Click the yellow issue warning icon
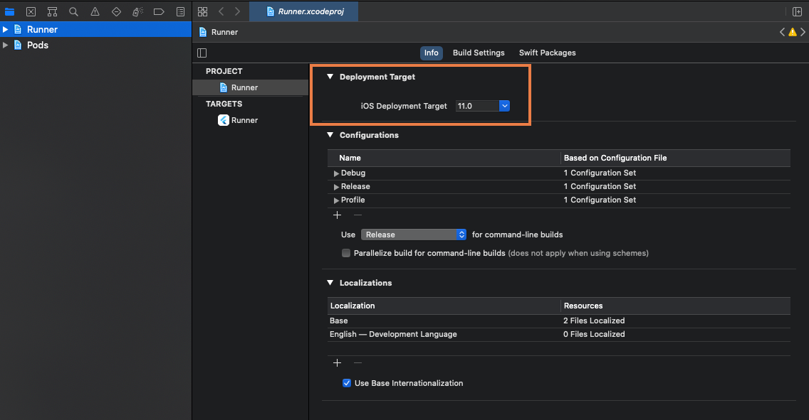The width and height of the screenshot is (809, 420). [793, 32]
